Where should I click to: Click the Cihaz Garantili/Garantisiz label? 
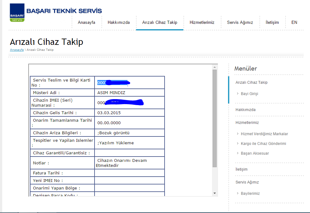[61, 153]
